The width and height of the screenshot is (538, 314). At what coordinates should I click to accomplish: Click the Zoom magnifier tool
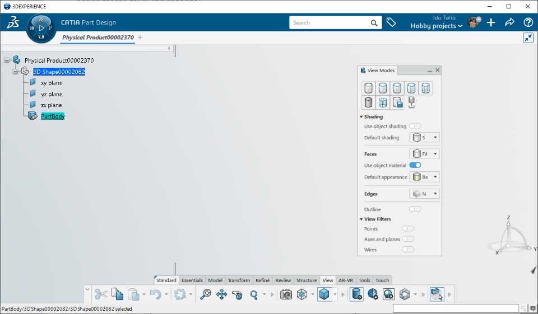tap(253, 294)
